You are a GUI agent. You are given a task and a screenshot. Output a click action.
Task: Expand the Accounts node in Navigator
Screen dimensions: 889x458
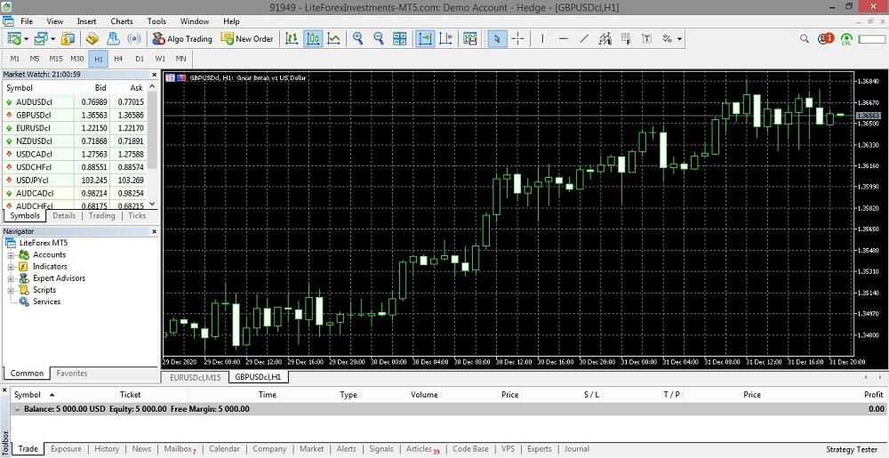coord(10,255)
